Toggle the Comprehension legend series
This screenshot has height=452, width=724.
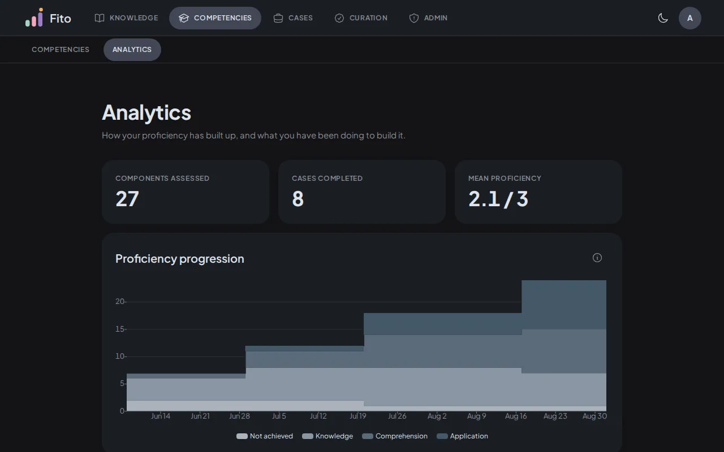click(x=395, y=436)
